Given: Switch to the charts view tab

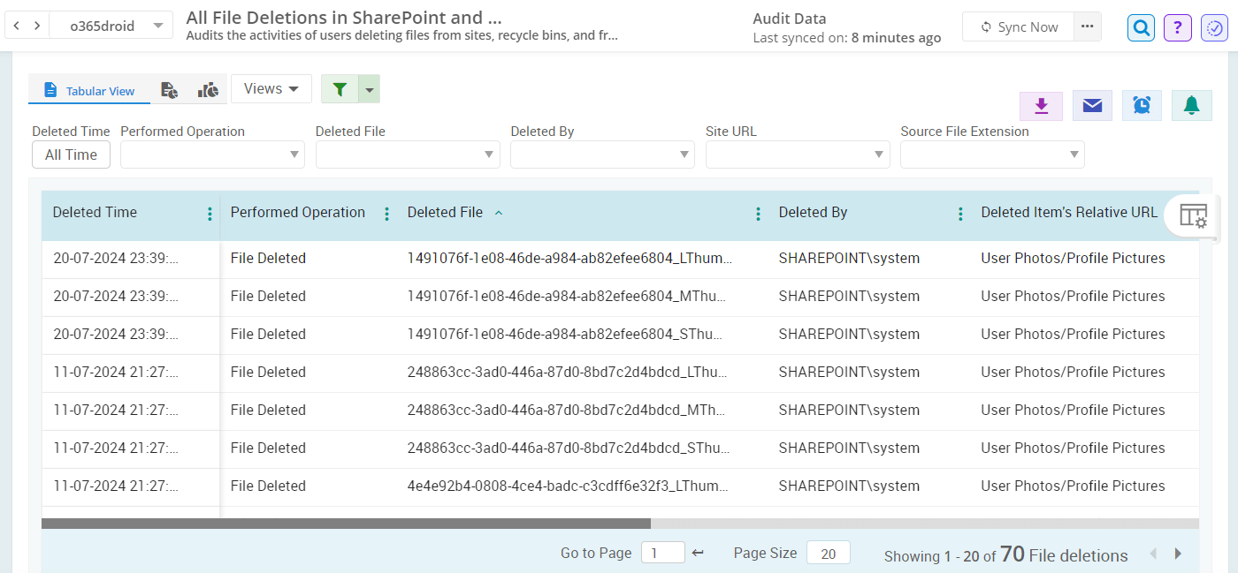Looking at the screenshot, I should (207, 89).
